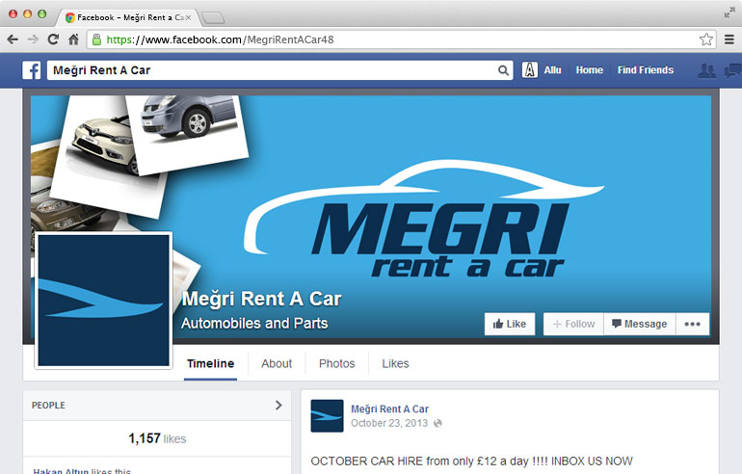This screenshot has height=474, width=742.
Task: Toggle fullscreen with the corner arrows icon
Action: (x=729, y=13)
